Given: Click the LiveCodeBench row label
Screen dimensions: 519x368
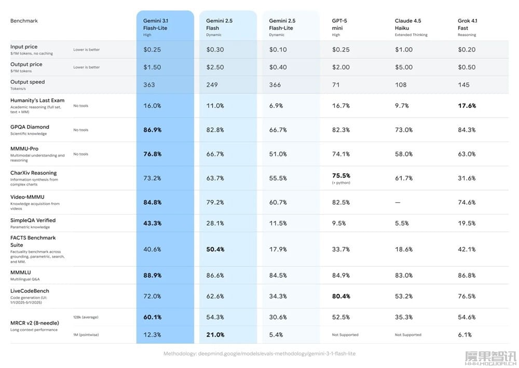Looking at the screenshot, I should point(30,291).
